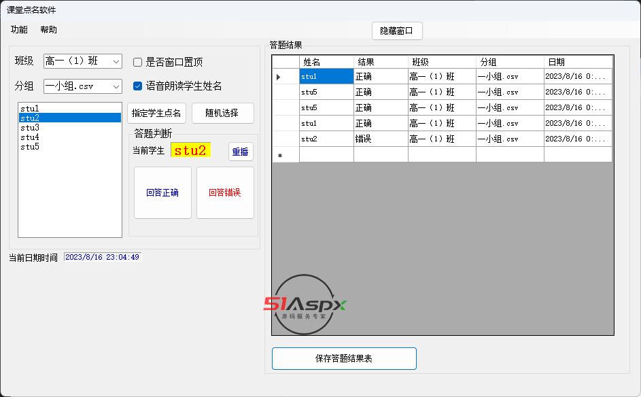Click the 随机选择 button
Screen dimensions: 641x397
point(223,114)
